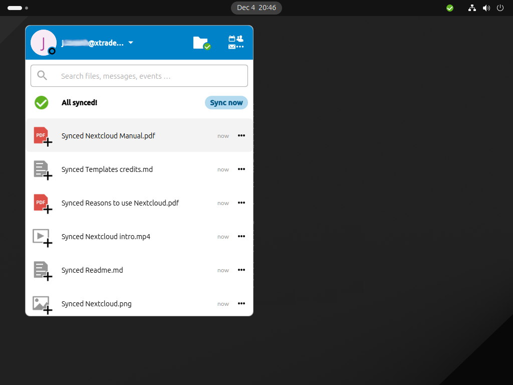The height and width of the screenshot is (385, 513).
Task: Focus the Search files, messages, events field
Action: pyautogui.click(x=139, y=76)
